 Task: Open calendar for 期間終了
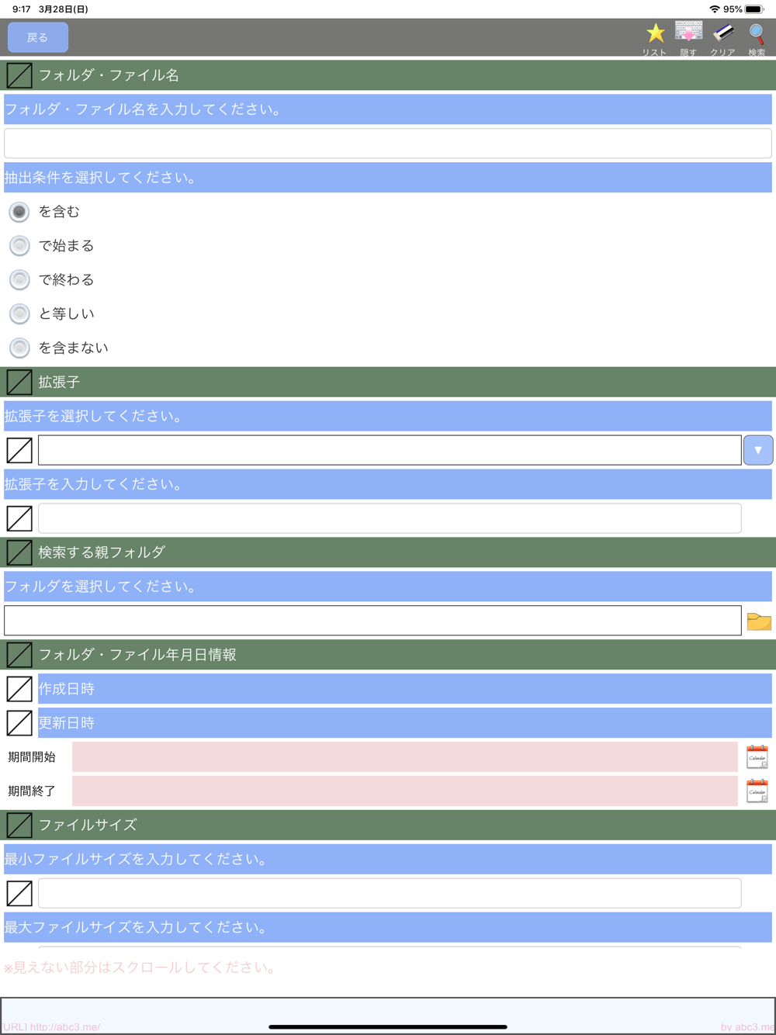[x=757, y=791]
